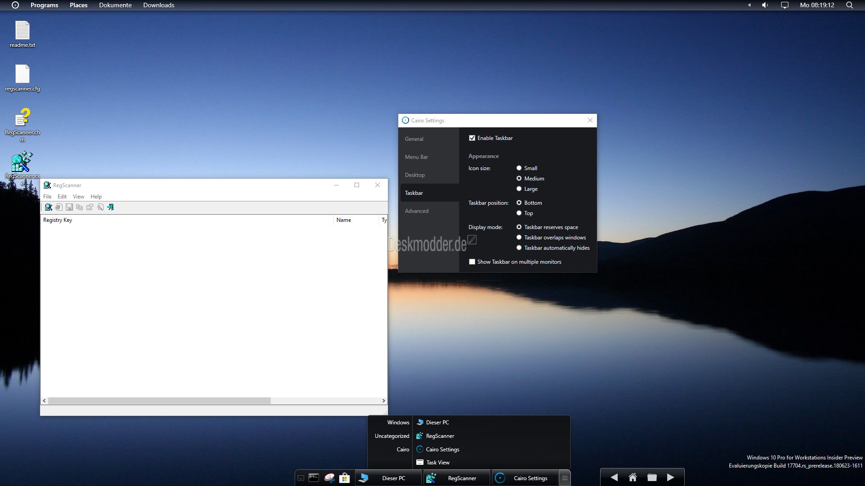Open the Programs menu
The image size is (865, 486).
[x=44, y=5]
